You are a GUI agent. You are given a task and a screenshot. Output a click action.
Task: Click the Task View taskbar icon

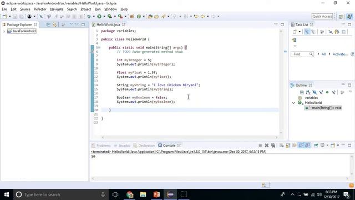coord(115,194)
